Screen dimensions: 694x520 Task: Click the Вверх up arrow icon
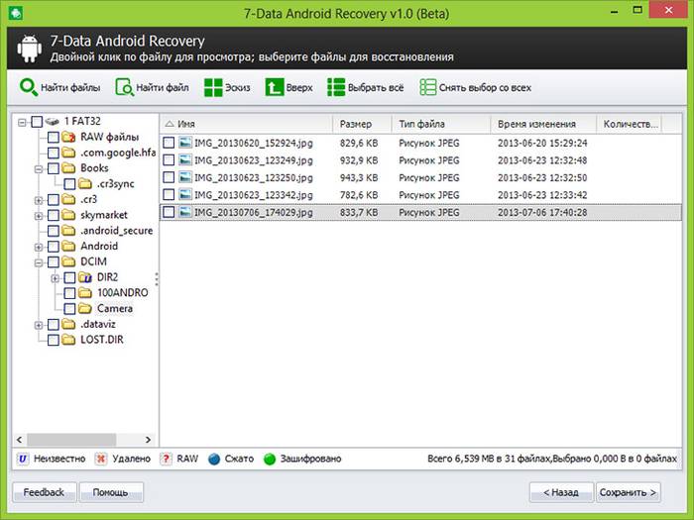point(273,87)
